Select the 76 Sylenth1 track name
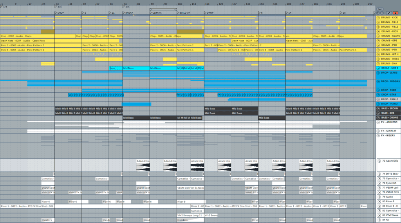The image size is (401, 223). pyautogui.click(x=389, y=183)
